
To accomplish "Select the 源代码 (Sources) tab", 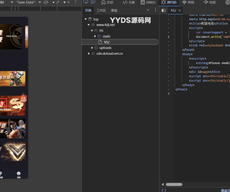I will pyautogui.click(x=169, y=2).
